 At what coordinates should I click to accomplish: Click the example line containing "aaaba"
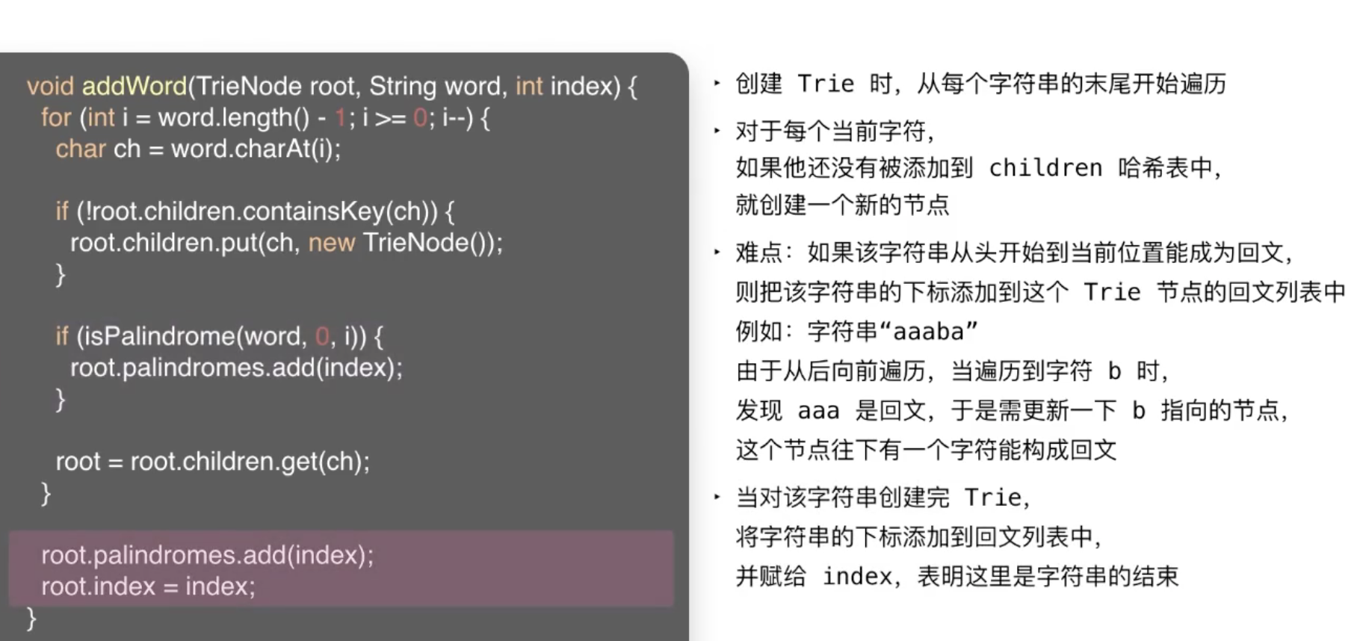coord(856,331)
